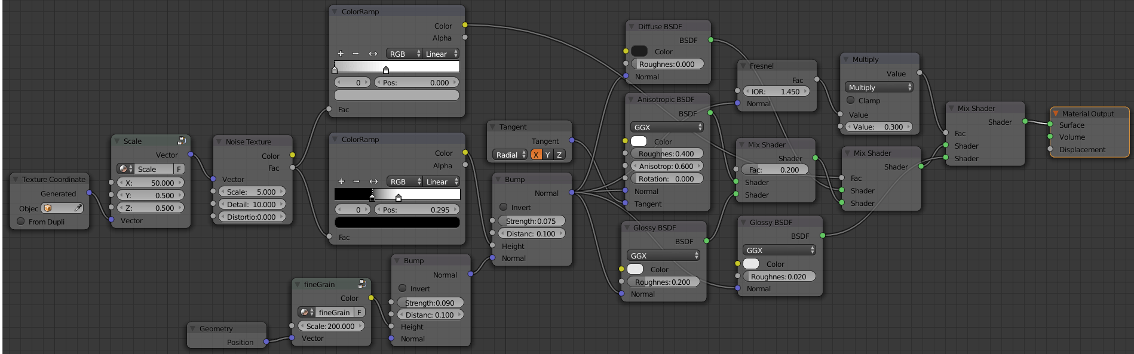
Task: Toggle the F fake user button on Scale node
Action: click(x=179, y=169)
